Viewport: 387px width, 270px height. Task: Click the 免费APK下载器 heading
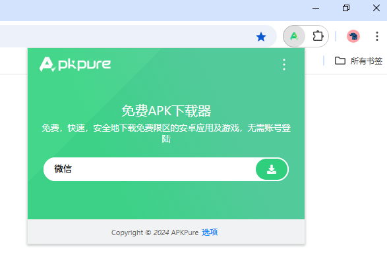[166, 111]
